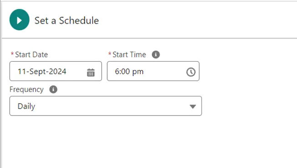Click the 6:00 pm time text
Viewport: 297px width, 168px height.
129,72
